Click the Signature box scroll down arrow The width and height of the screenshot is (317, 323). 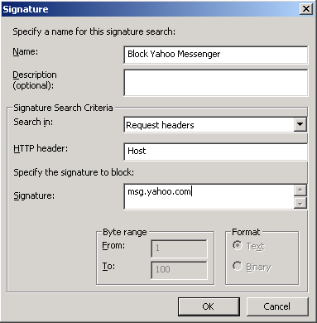300,204
